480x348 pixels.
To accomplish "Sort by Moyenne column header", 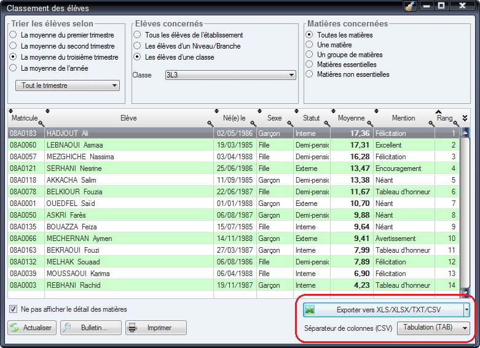I will pyautogui.click(x=351, y=118).
